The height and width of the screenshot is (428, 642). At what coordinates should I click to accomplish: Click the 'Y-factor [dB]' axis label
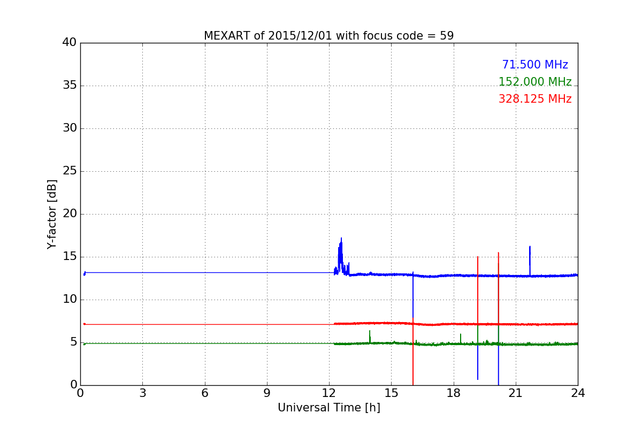[52, 214]
